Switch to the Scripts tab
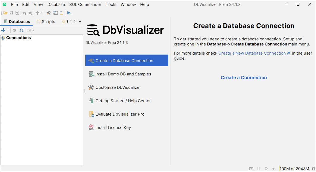Viewport: 316px width, 172px height. click(x=46, y=22)
